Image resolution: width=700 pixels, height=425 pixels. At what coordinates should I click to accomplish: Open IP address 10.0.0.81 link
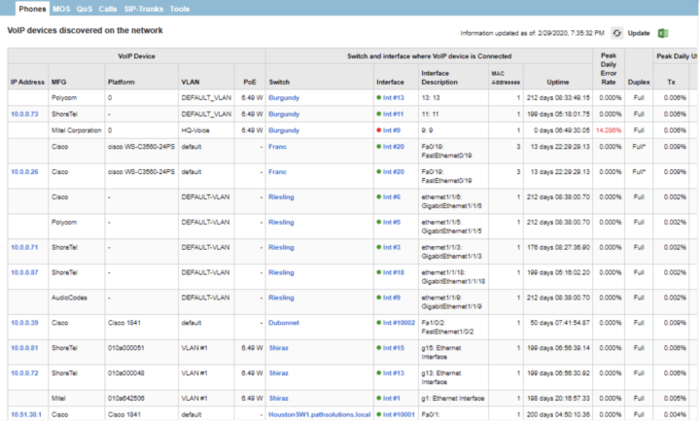(24, 348)
